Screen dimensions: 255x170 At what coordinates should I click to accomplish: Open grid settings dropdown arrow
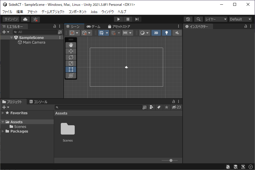pyautogui.click(x=107, y=33)
